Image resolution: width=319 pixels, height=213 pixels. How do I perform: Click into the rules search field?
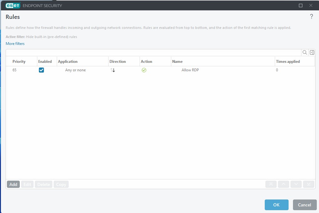(x=153, y=52)
